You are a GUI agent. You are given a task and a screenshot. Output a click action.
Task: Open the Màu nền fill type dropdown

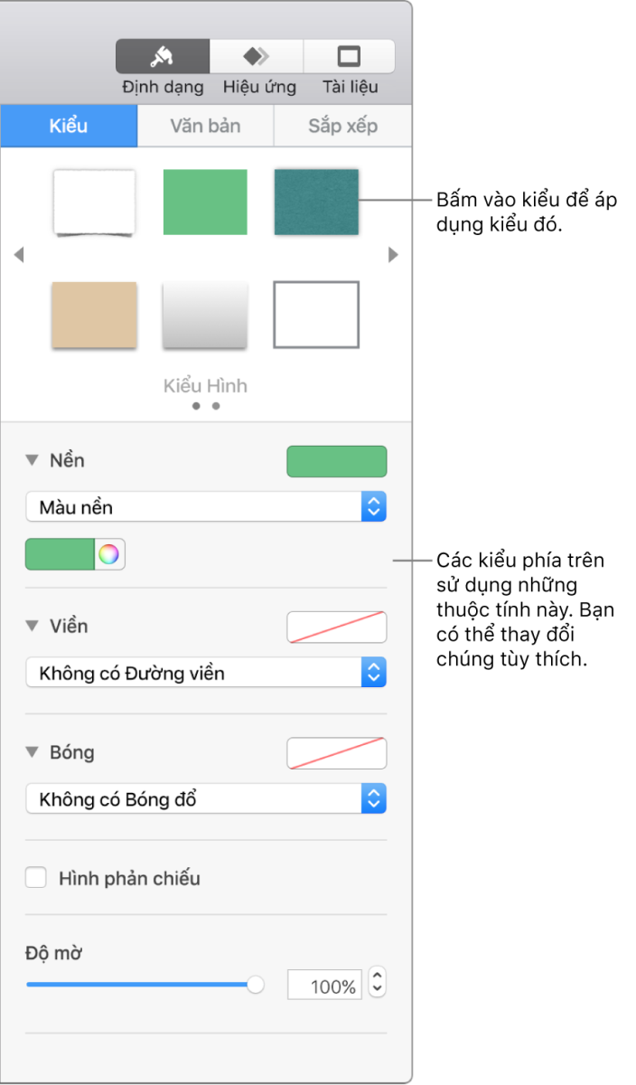206,507
